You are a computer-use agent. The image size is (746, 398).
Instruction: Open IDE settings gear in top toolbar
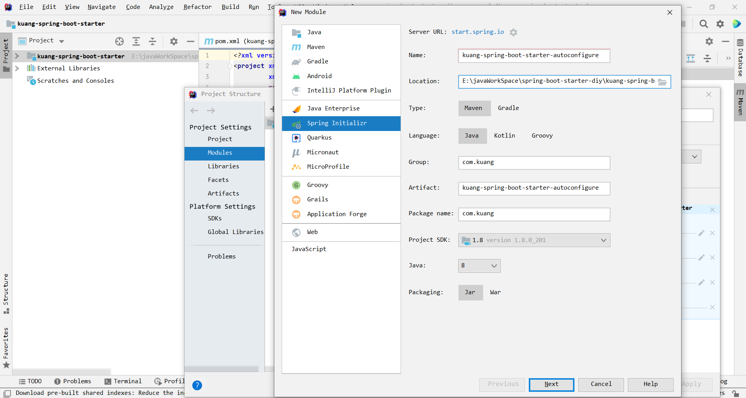click(x=720, y=24)
